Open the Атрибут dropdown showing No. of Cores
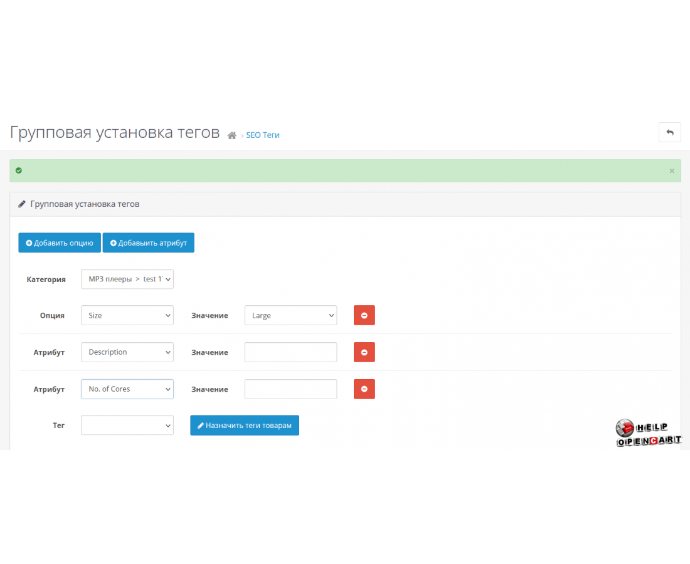The height and width of the screenshot is (564, 690). click(x=127, y=389)
